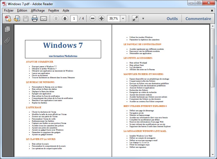Print the document with printer icon
The width and height of the screenshot is (217, 159).
pyautogui.click(x=35, y=19)
